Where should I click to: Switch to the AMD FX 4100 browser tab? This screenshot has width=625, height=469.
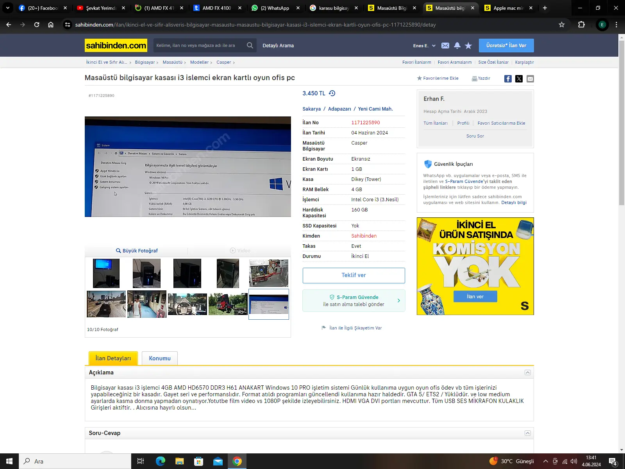click(x=218, y=8)
